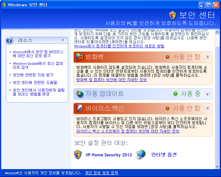
Task: Click the green automatic updates status indicator
Action: pos(175,94)
